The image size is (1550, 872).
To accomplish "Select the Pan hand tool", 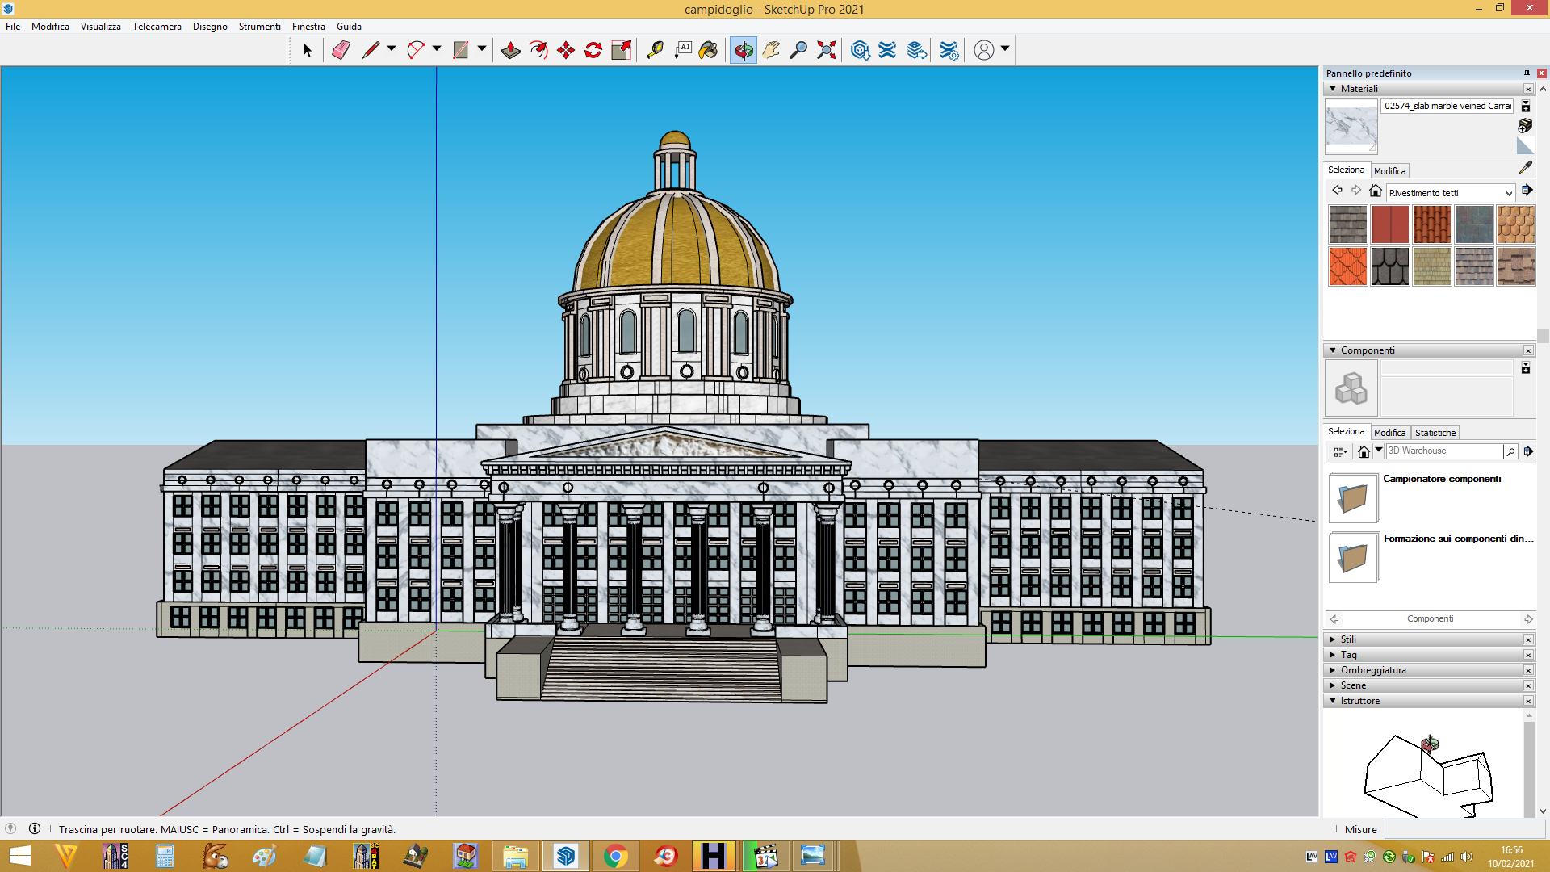I will pos(771,50).
